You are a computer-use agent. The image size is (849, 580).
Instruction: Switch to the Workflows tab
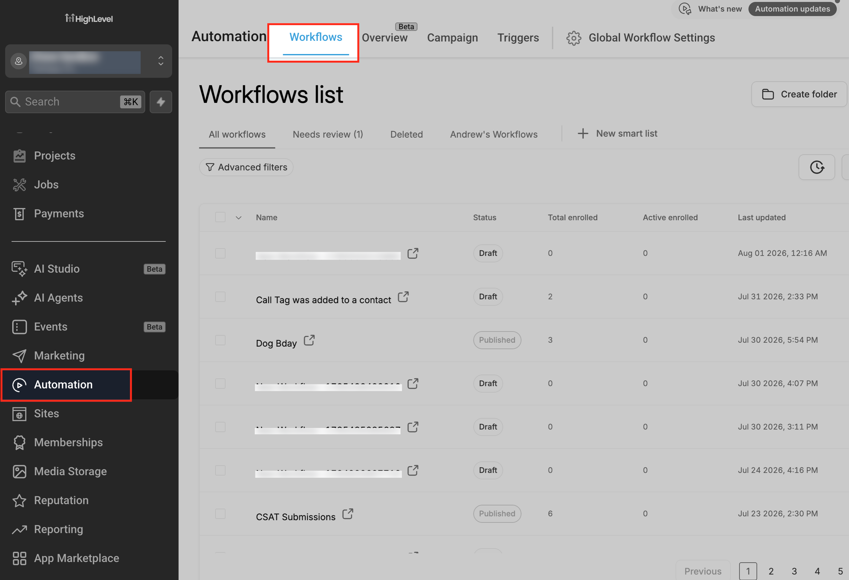316,37
